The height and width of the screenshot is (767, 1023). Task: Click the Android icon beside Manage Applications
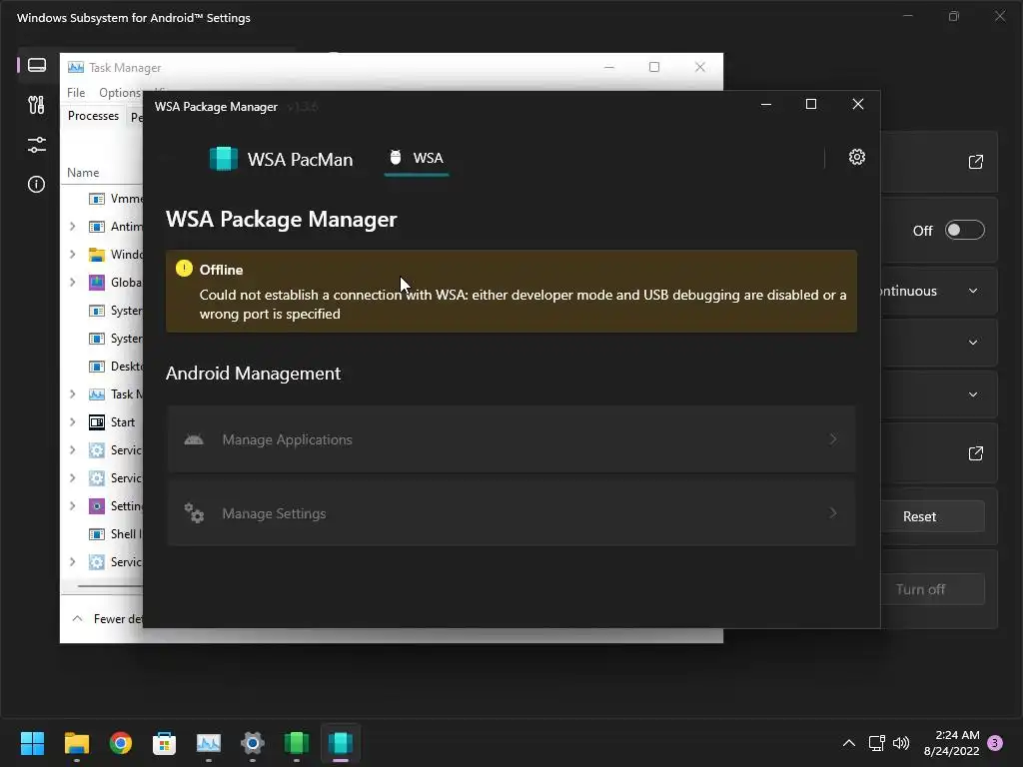pos(194,439)
